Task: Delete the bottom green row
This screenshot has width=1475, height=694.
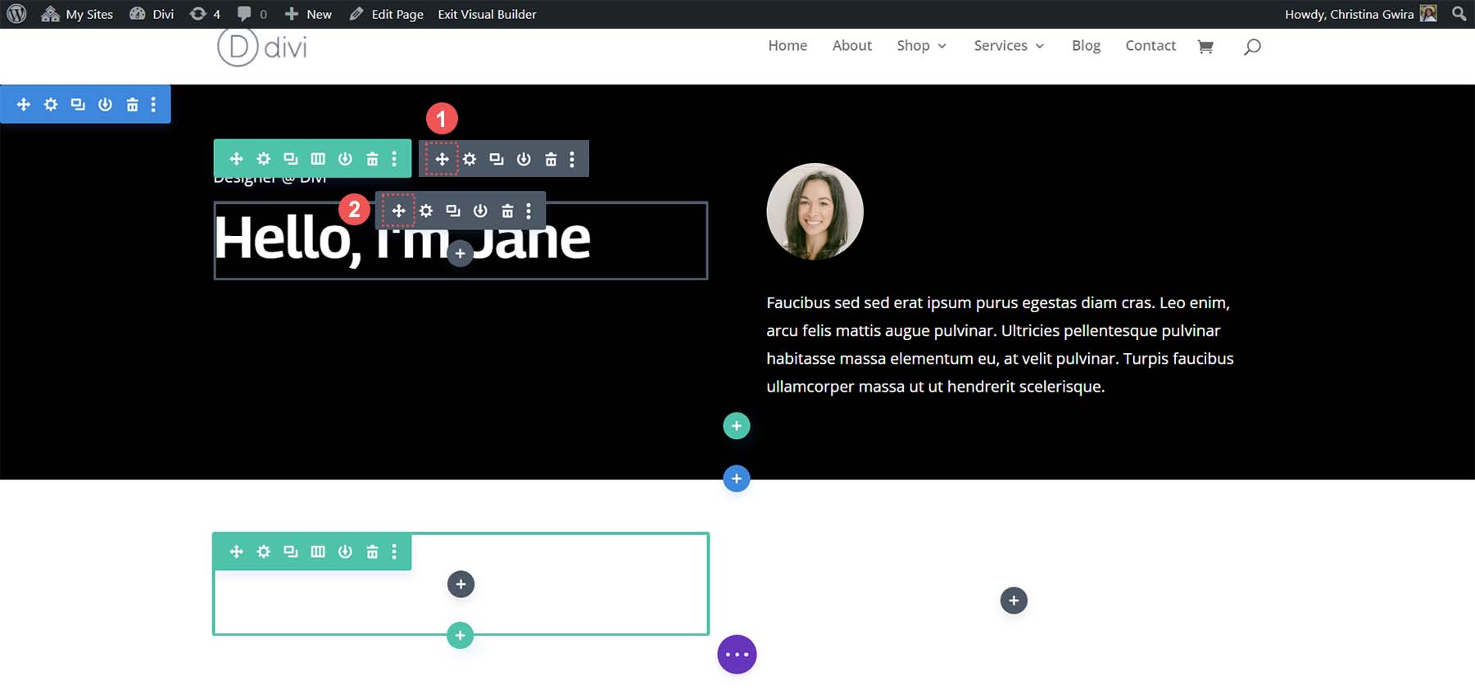Action: (372, 551)
